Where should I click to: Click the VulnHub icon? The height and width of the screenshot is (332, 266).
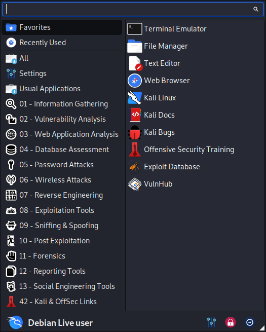[135, 184]
